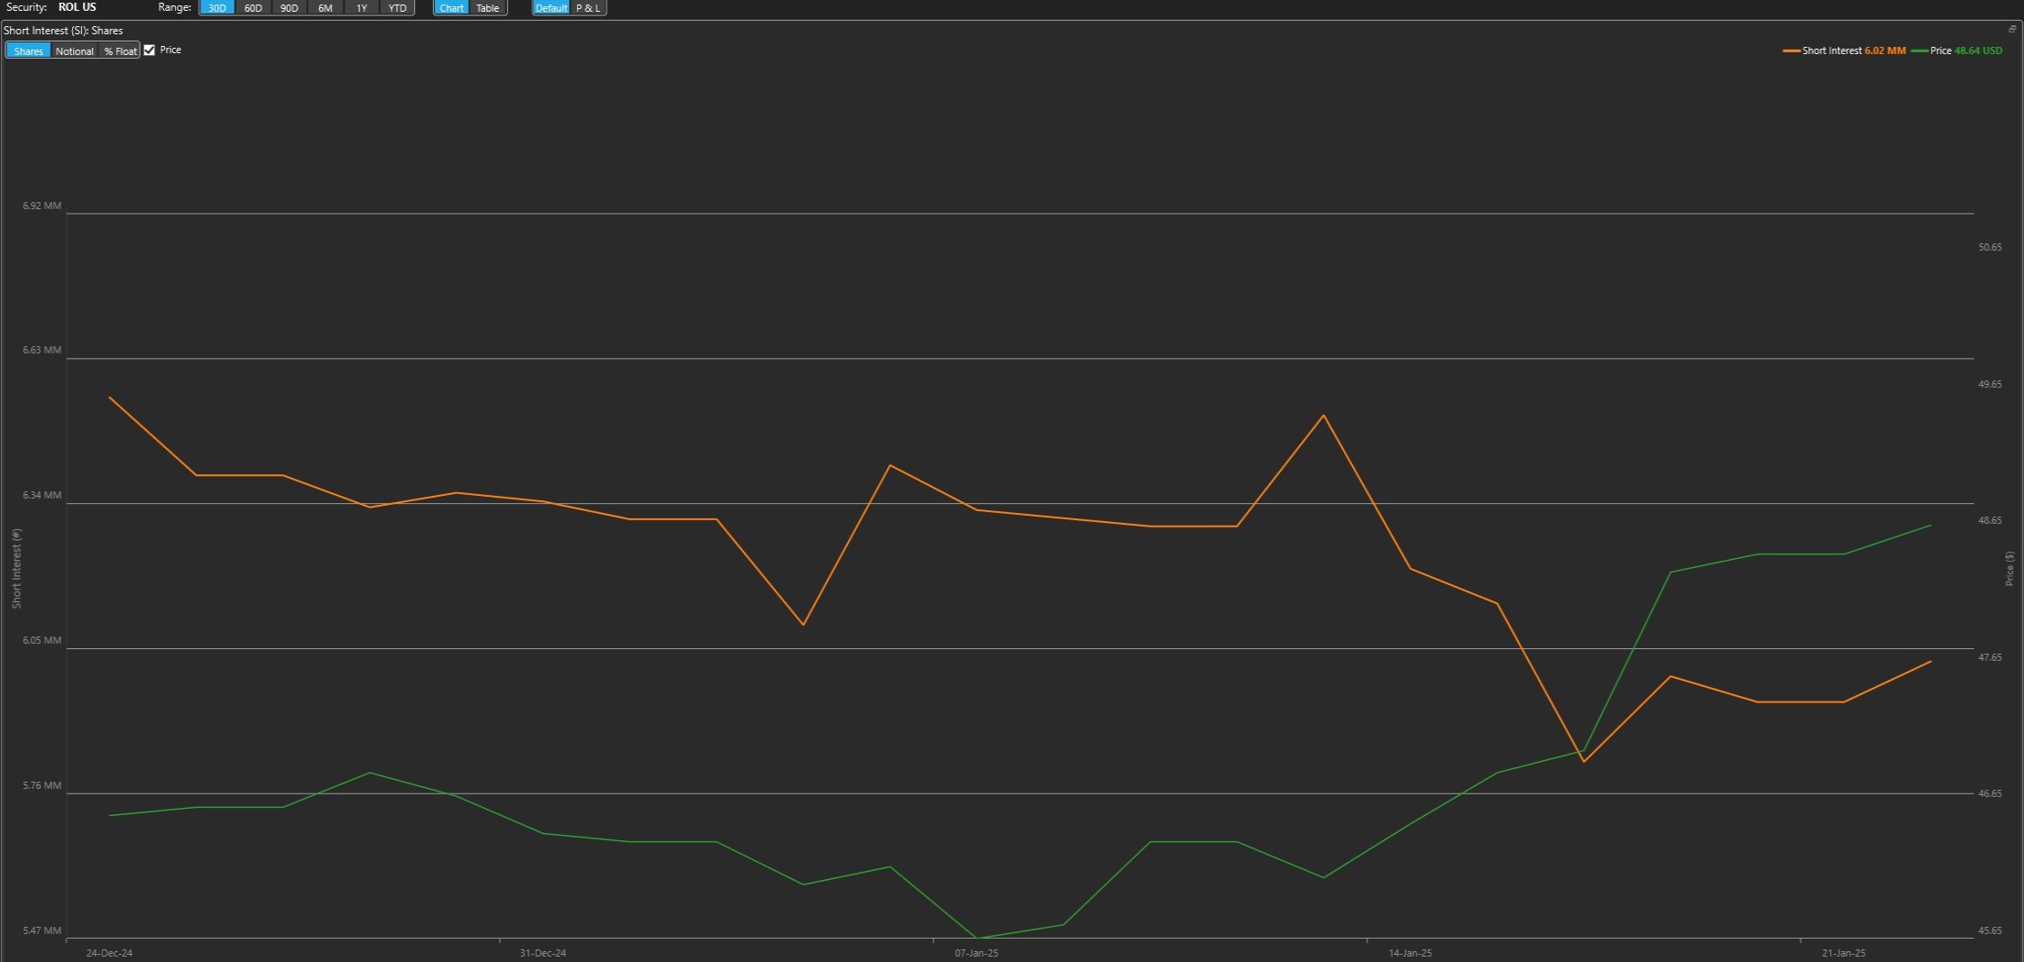Switch to the Table view tab
Screen dimensions: 2024x962
488,8
